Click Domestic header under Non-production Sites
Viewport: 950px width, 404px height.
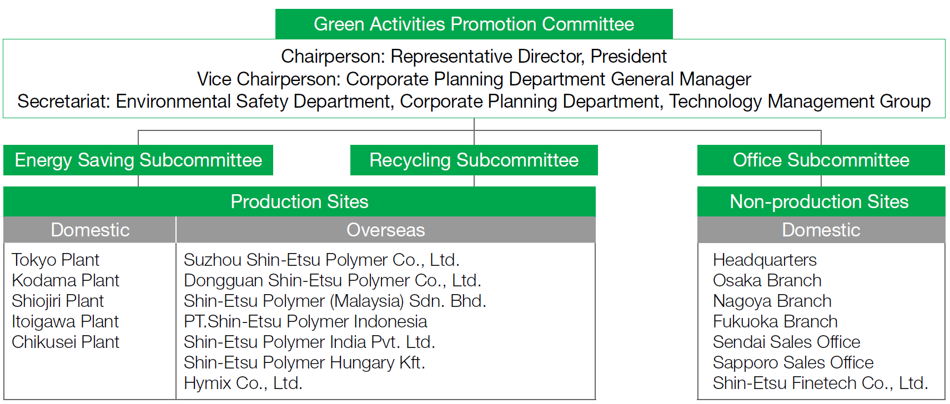(821, 230)
